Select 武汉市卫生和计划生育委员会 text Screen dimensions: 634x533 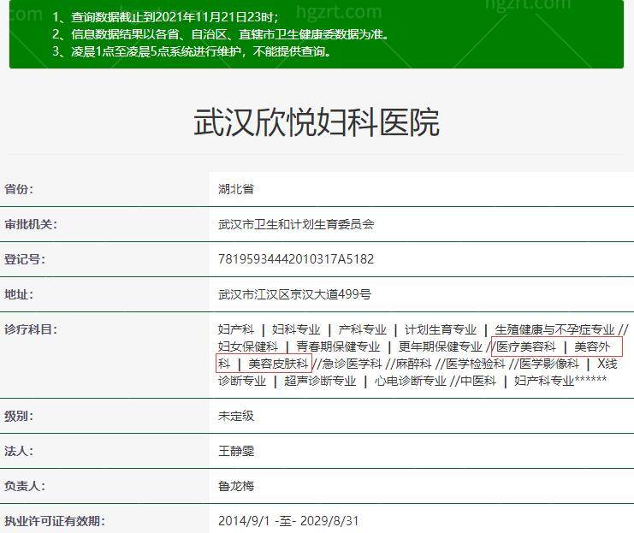pos(296,224)
